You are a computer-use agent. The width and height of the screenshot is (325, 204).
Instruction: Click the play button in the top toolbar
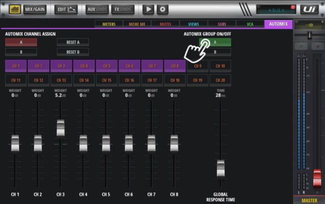(148, 9)
